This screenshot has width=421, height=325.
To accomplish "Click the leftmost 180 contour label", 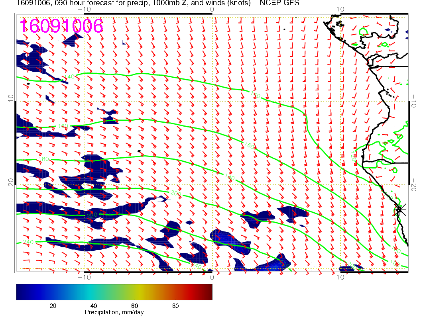I will coord(43,159).
